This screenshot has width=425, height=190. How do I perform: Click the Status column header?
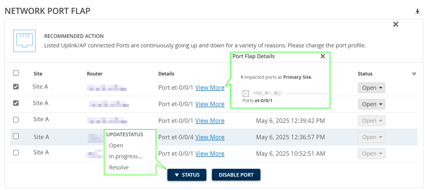point(365,74)
